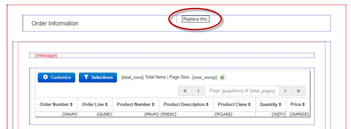The height and width of the screenshot is (129, 351).
Task: Go to first page double-arrow
Action: coord(185,91)
